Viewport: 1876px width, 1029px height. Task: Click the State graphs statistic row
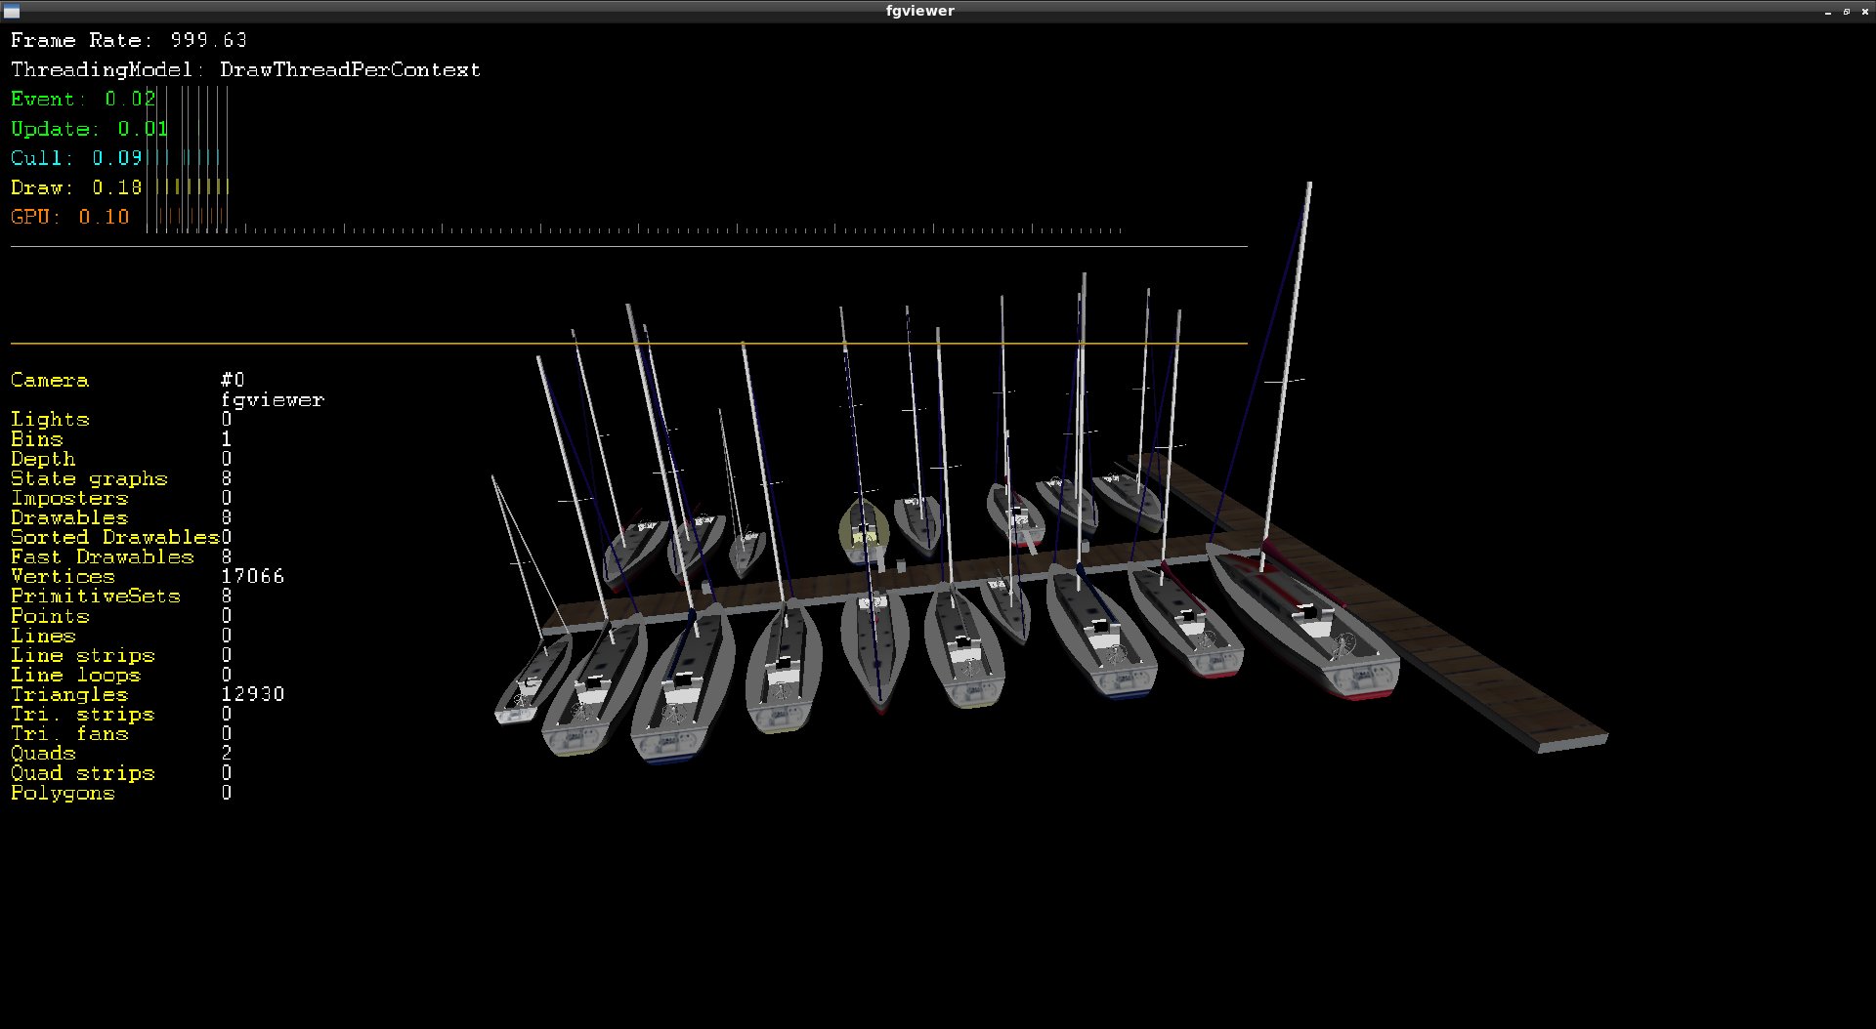[121, 478]
